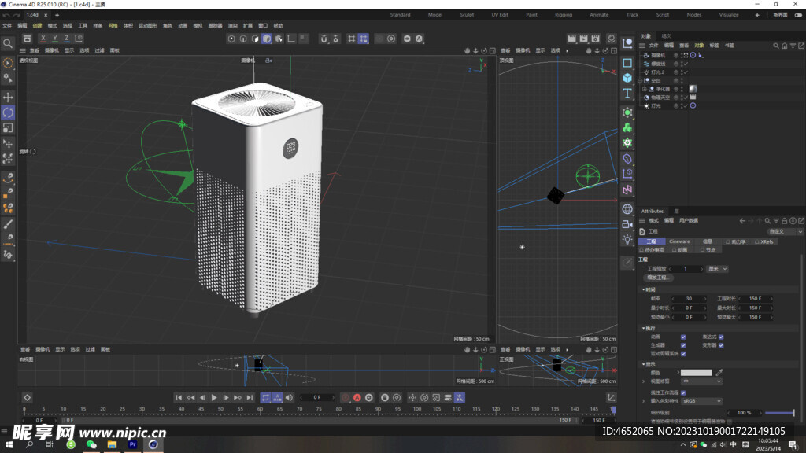Toggle Y axis lock
The image size is (806, 453).
coord(55,39)
